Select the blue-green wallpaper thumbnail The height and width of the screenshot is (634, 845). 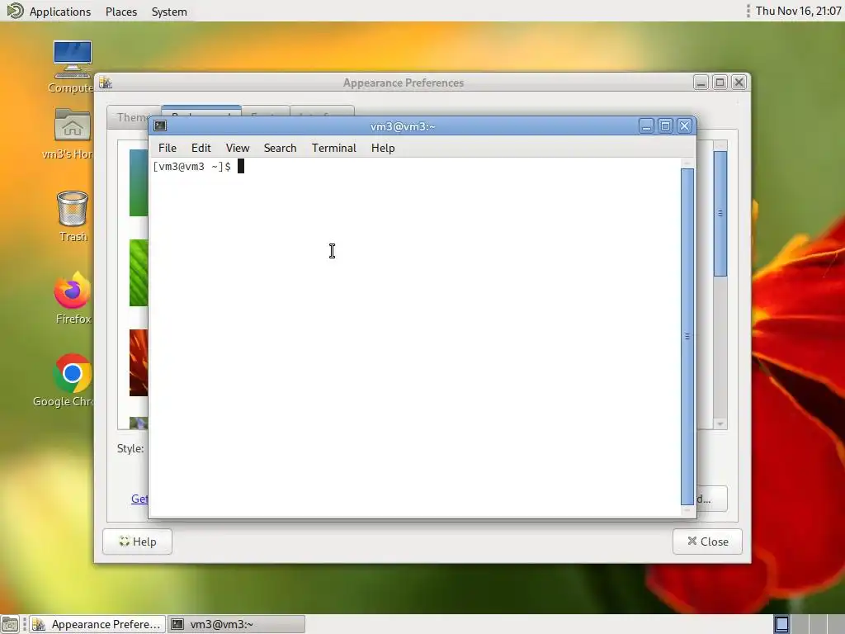pos(139,183)
